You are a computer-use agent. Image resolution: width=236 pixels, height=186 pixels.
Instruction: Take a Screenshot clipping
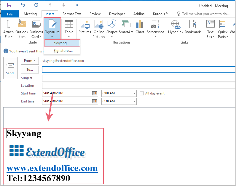[155, 29]
